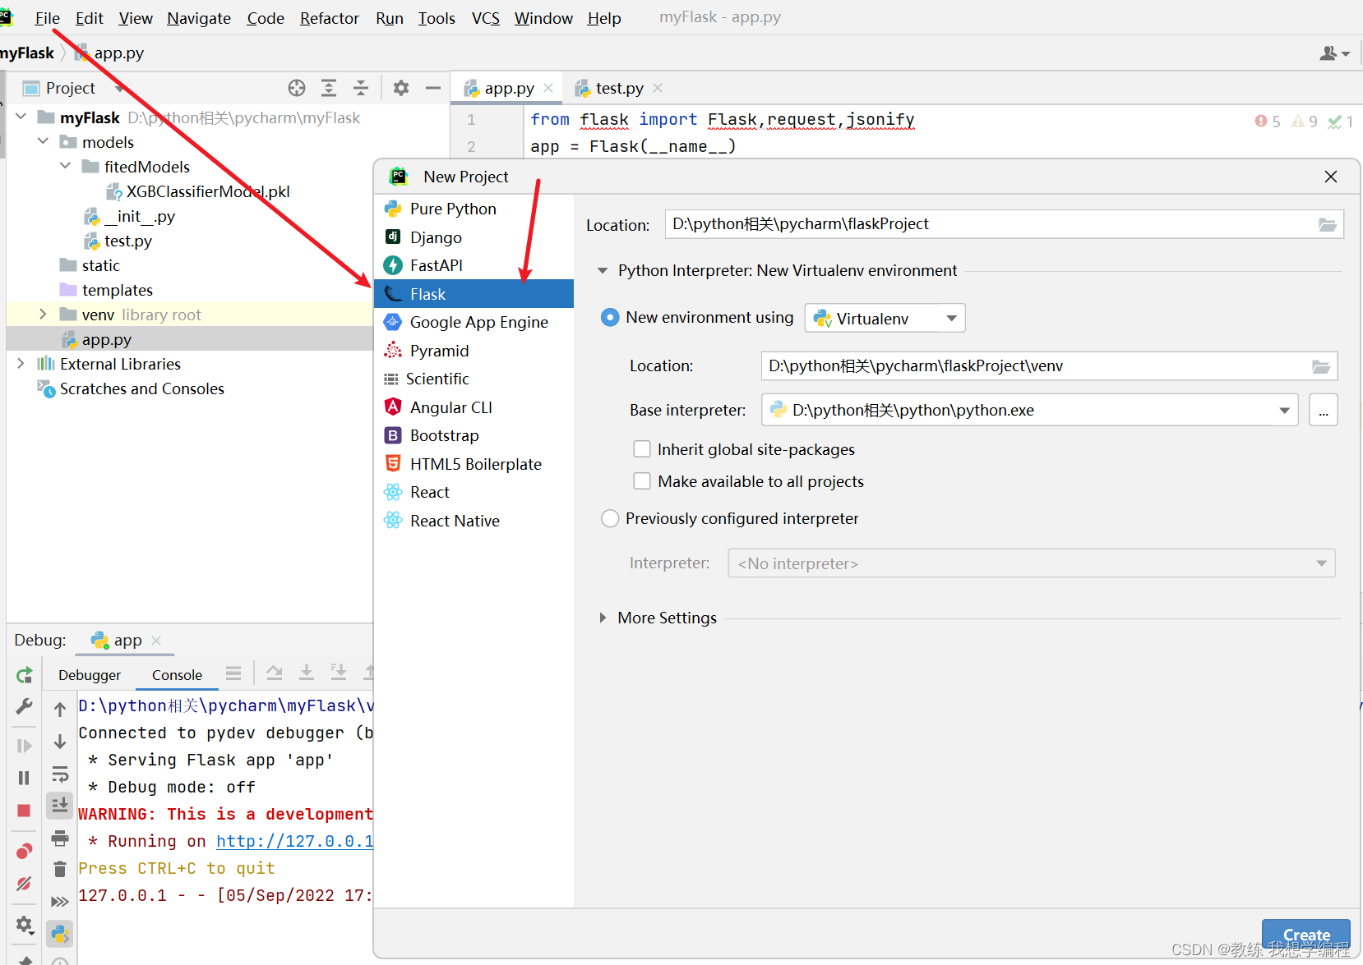1363x965 pixels.
Task: Browse for venv Location folder icon
Action: (x=1321, y=366)
